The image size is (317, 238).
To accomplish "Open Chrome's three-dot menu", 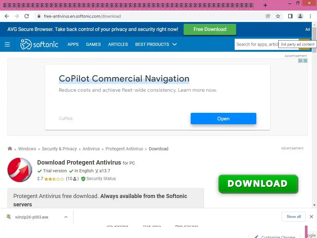I will pos(310,16).
